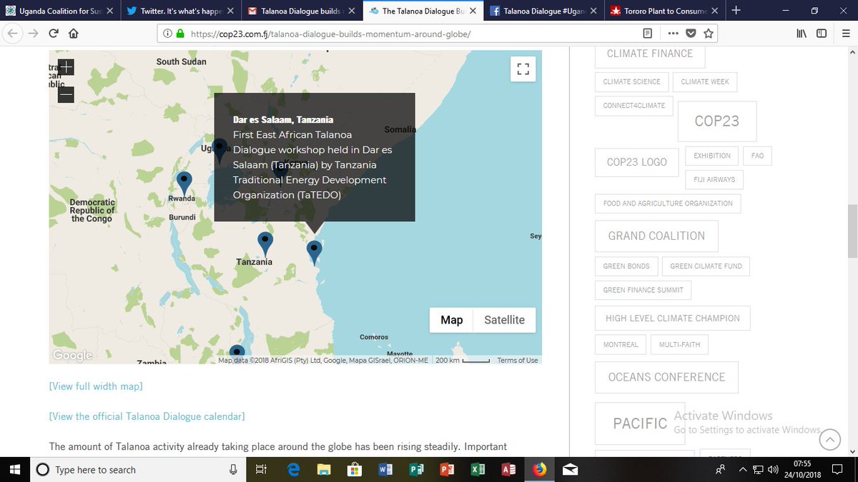Select the FAO tag

pos(757,156)
